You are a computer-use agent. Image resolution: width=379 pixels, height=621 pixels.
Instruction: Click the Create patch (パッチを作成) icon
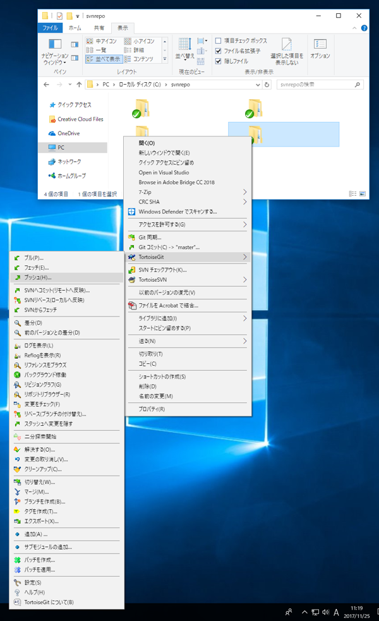click(17, 560)
